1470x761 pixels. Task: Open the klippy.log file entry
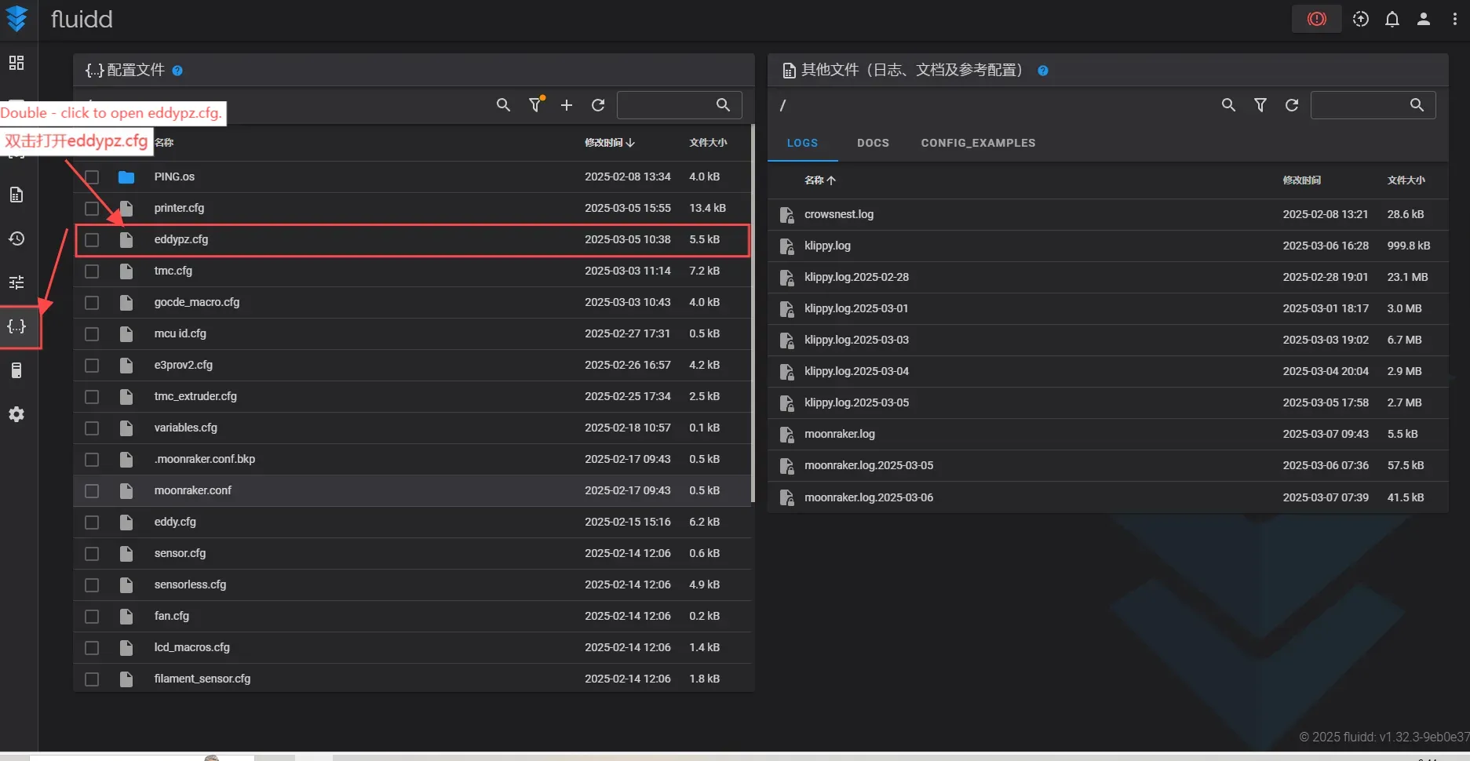pyautogui.click(x=827, y=246)
